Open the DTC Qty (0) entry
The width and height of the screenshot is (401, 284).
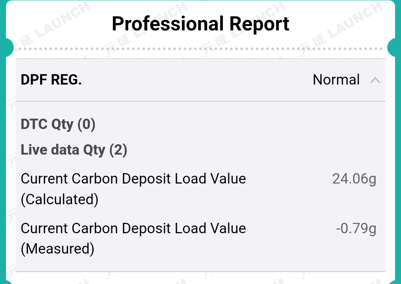click(x=58, y=124)
